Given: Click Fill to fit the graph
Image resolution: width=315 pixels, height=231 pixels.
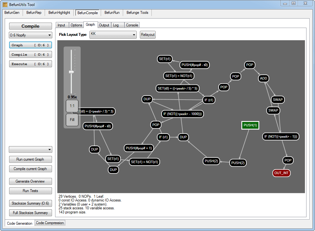Looking at the screenshot, I should point(72,120).
